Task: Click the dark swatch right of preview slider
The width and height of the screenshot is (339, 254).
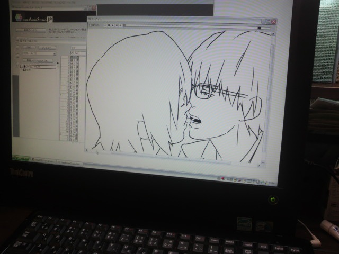Action: click(259, 28)
